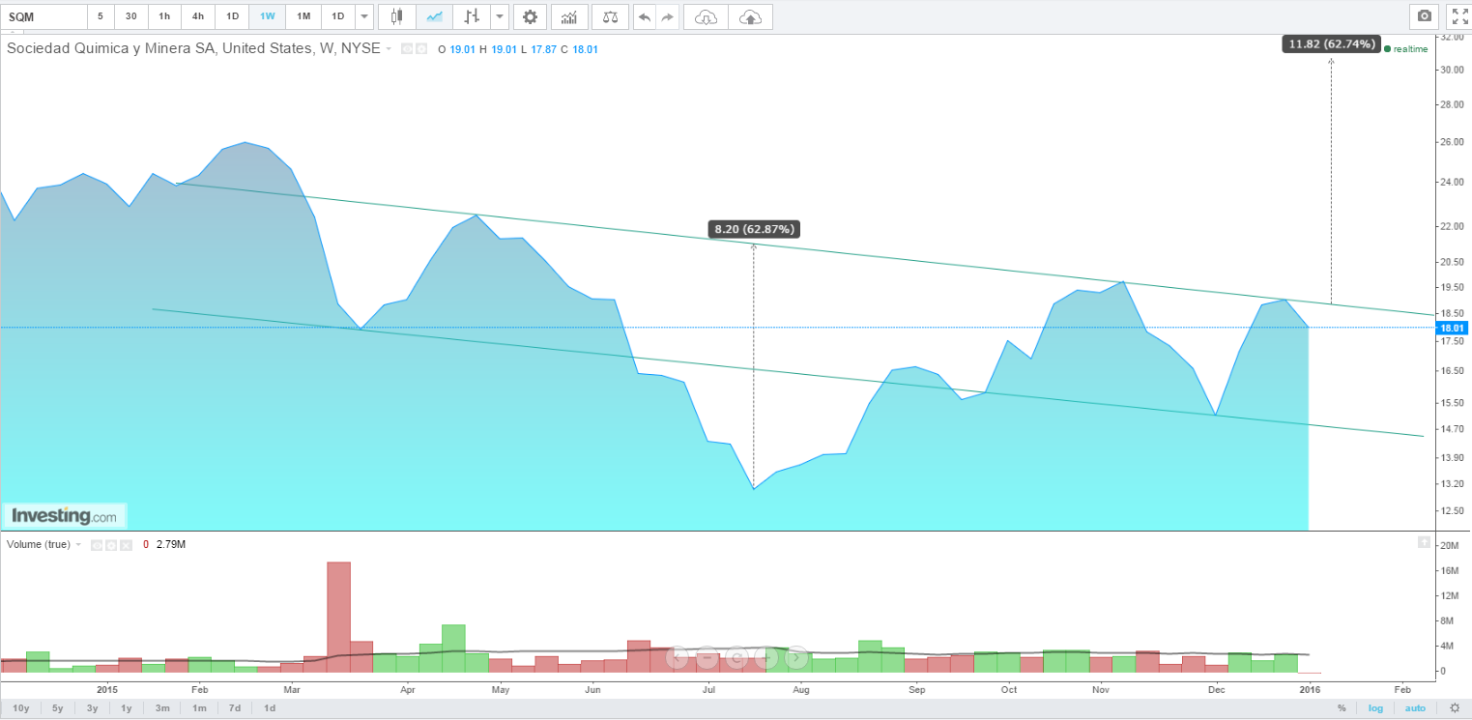The width and height of the screenshot is (1472, 720).
Task: Open settings for the Volume indicator
Action: (x=112, y=545)
